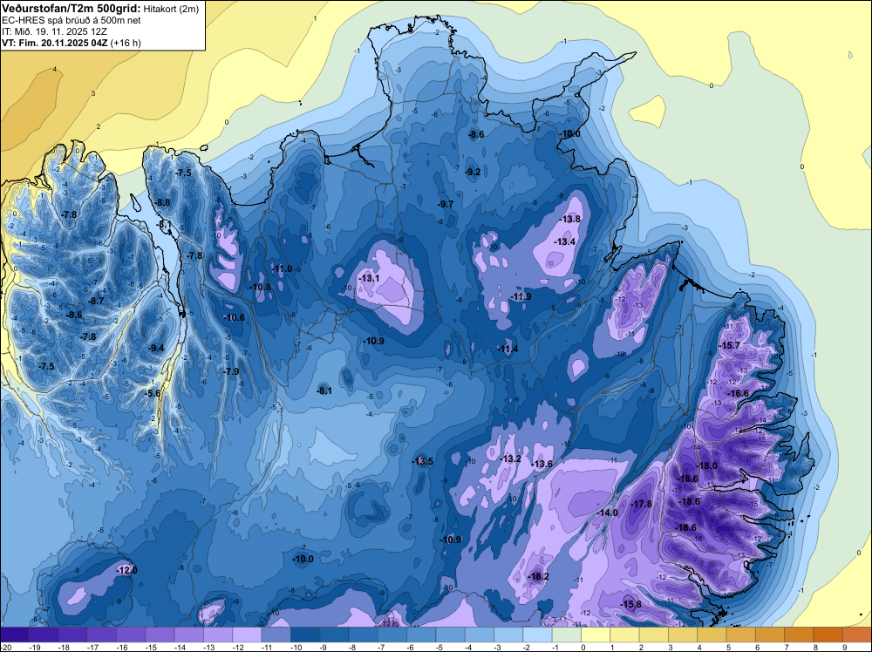Click the legend swatch between -1 and 0
The width and height of the screenshot is (872, 652).
click(x=566, y=635)
